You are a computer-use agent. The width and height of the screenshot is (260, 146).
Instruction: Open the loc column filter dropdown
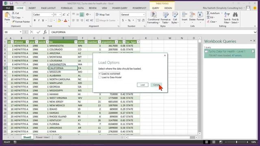coord(76,42)
